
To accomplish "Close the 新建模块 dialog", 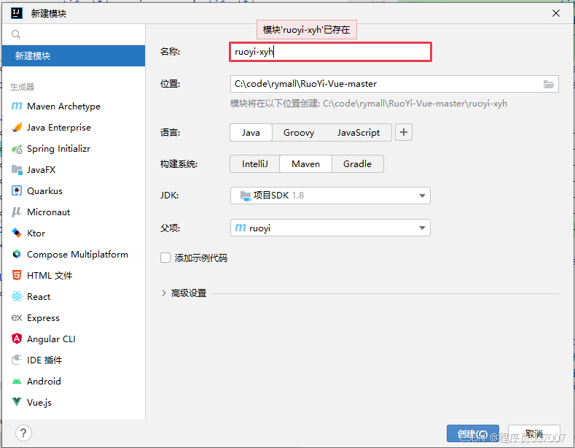I will pyautogui.click(x=556, y=13).
